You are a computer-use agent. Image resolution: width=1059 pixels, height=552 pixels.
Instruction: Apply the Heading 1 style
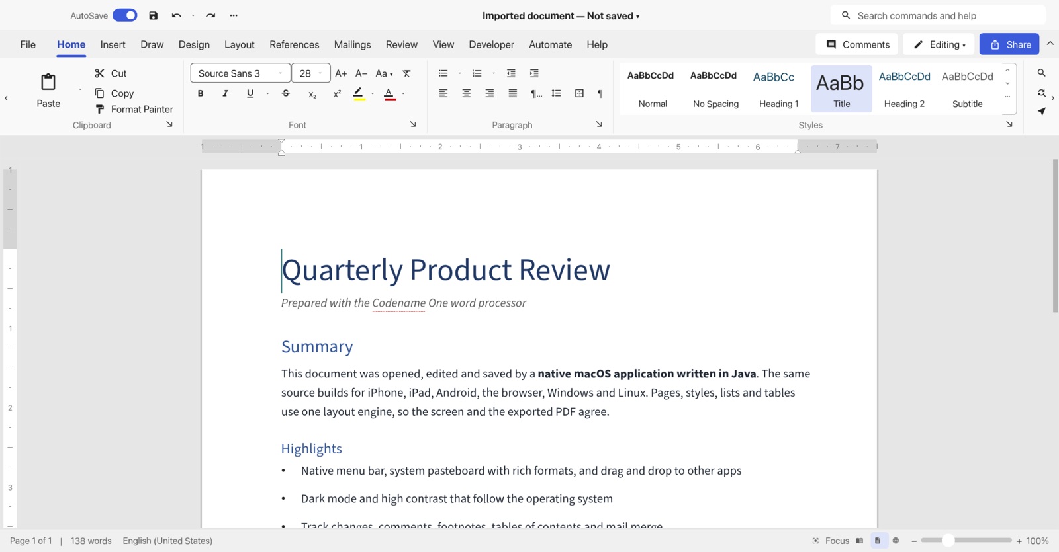(778, 89)
